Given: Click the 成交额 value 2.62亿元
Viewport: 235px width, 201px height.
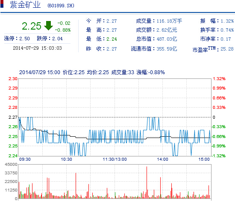Looking at the screenshot, I should pyautogui.click(x=167, y=30).
